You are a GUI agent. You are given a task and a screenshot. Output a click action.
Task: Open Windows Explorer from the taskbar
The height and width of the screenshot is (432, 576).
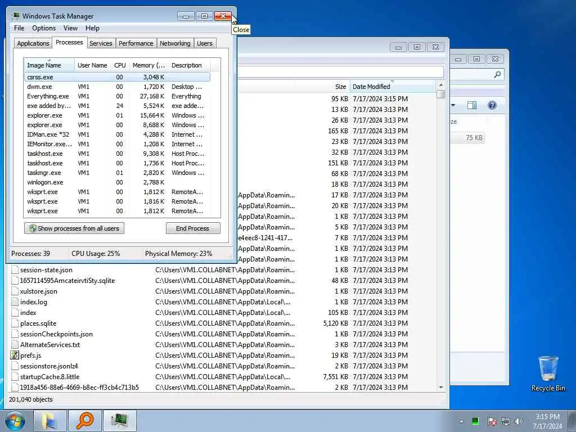[50, 421]
